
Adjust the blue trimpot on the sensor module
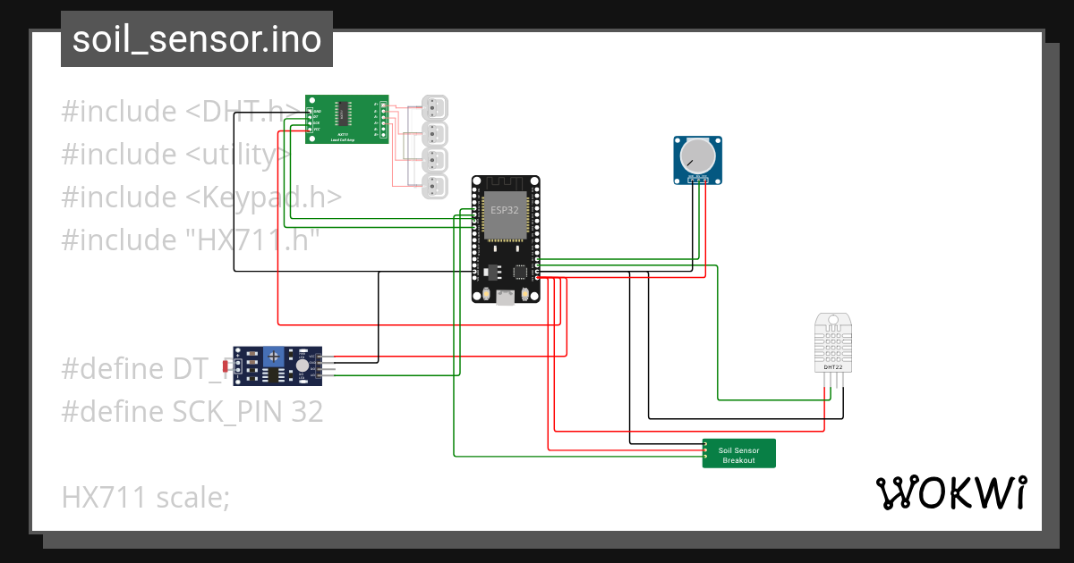[273, 357]
